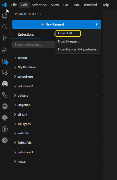Open the Explorer view in the activity bar
Viewport: 117px width, 180px height.
click(x=5, y=16)
